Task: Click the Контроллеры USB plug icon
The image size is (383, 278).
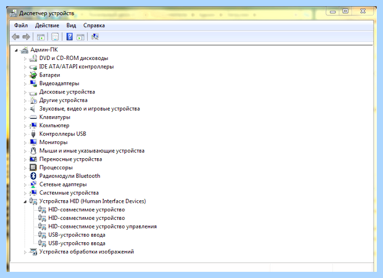Action: coord(33,134)
